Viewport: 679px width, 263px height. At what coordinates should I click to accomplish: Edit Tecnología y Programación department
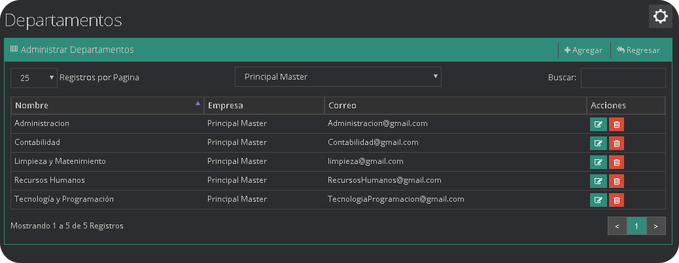598,200
